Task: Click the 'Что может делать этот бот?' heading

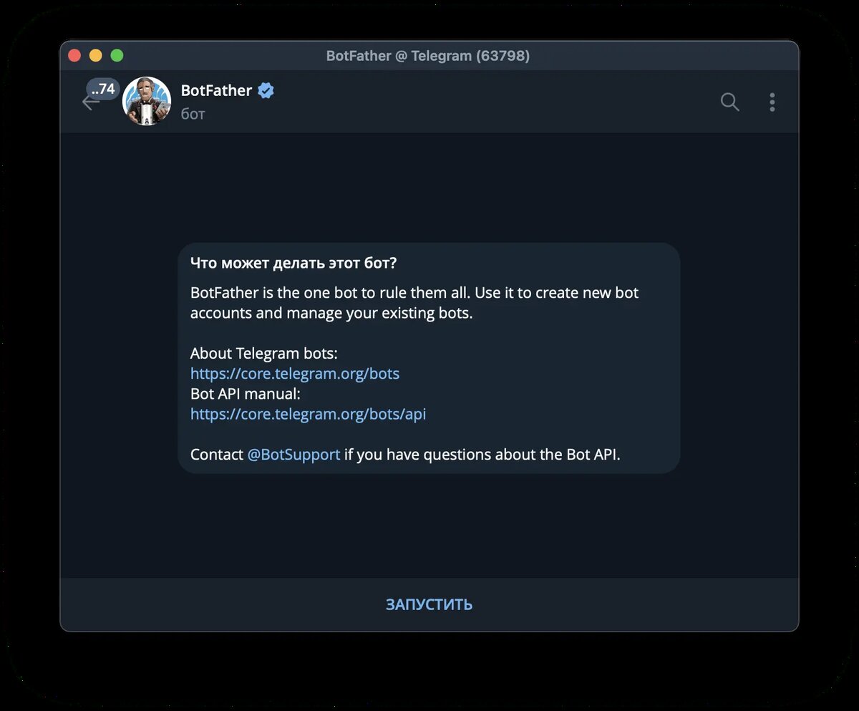Action: (293, 263)
